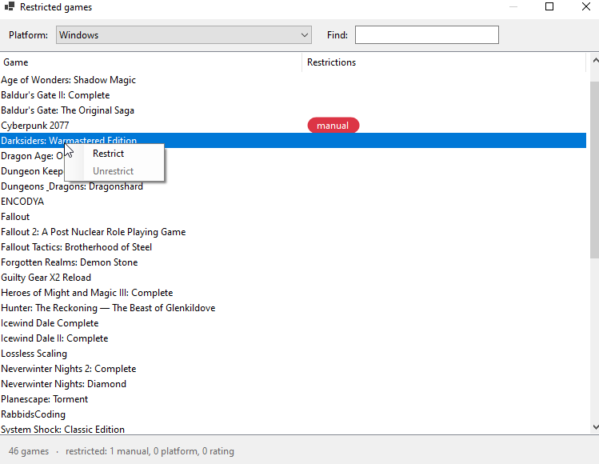Select the Fallout game row

293,217
